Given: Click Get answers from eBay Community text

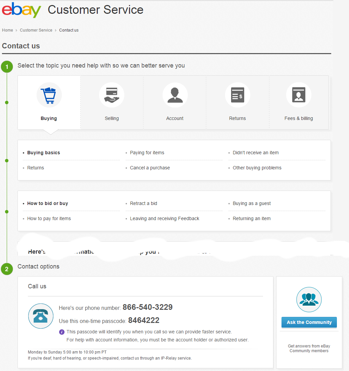Looking at the screenshot, I should point(309,348).
